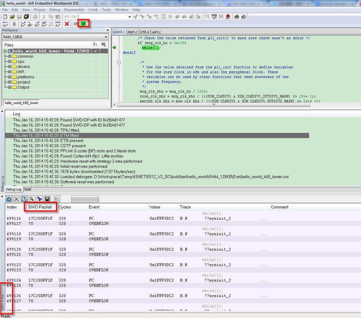The height and width of the screenshot is (318, 361).
Task: Select the Debug Log tab
Action: click(x=14, y=189)
